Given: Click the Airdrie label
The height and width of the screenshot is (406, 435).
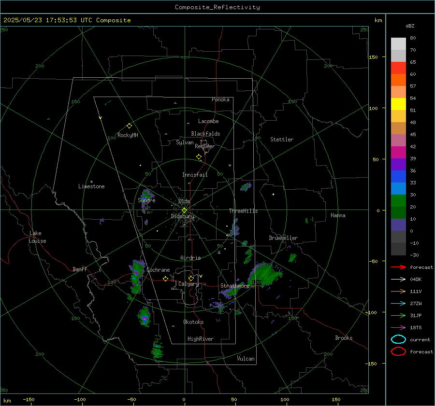Looking at the screenshot, I should (x=190, y=258).
